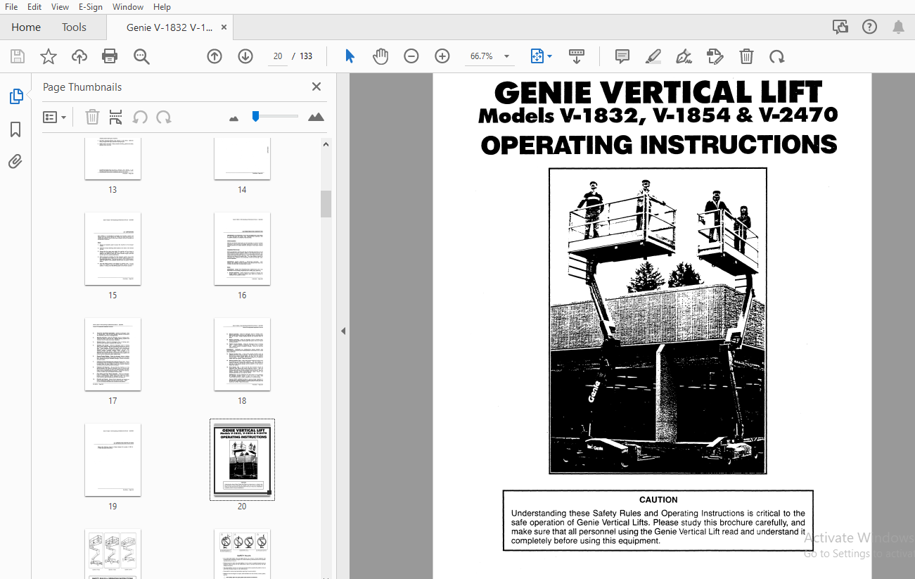Select the Genie V-1832 document tab

coord(169,27)
